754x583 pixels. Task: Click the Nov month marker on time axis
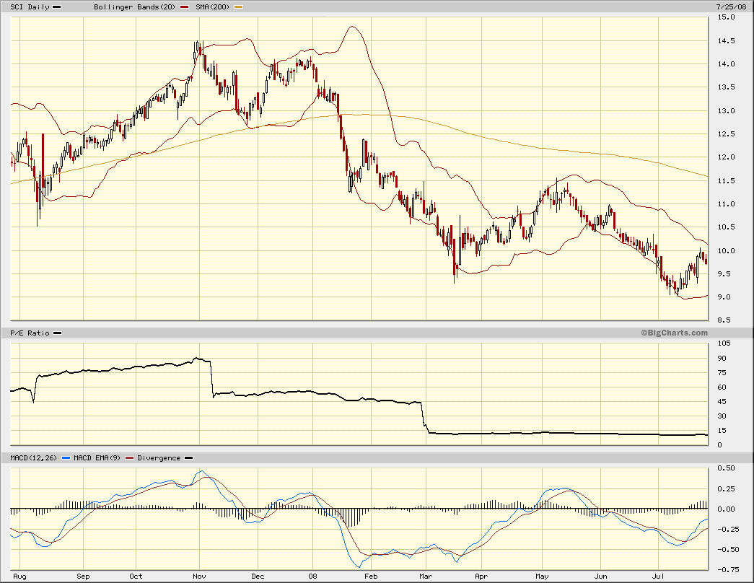coord(199,577)
